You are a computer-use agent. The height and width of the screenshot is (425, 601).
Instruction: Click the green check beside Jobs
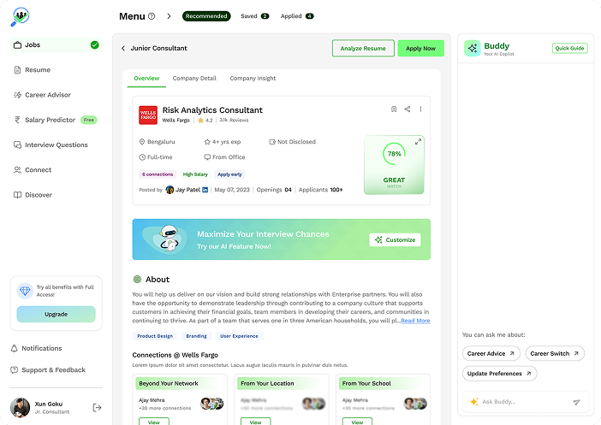[95, 44]
